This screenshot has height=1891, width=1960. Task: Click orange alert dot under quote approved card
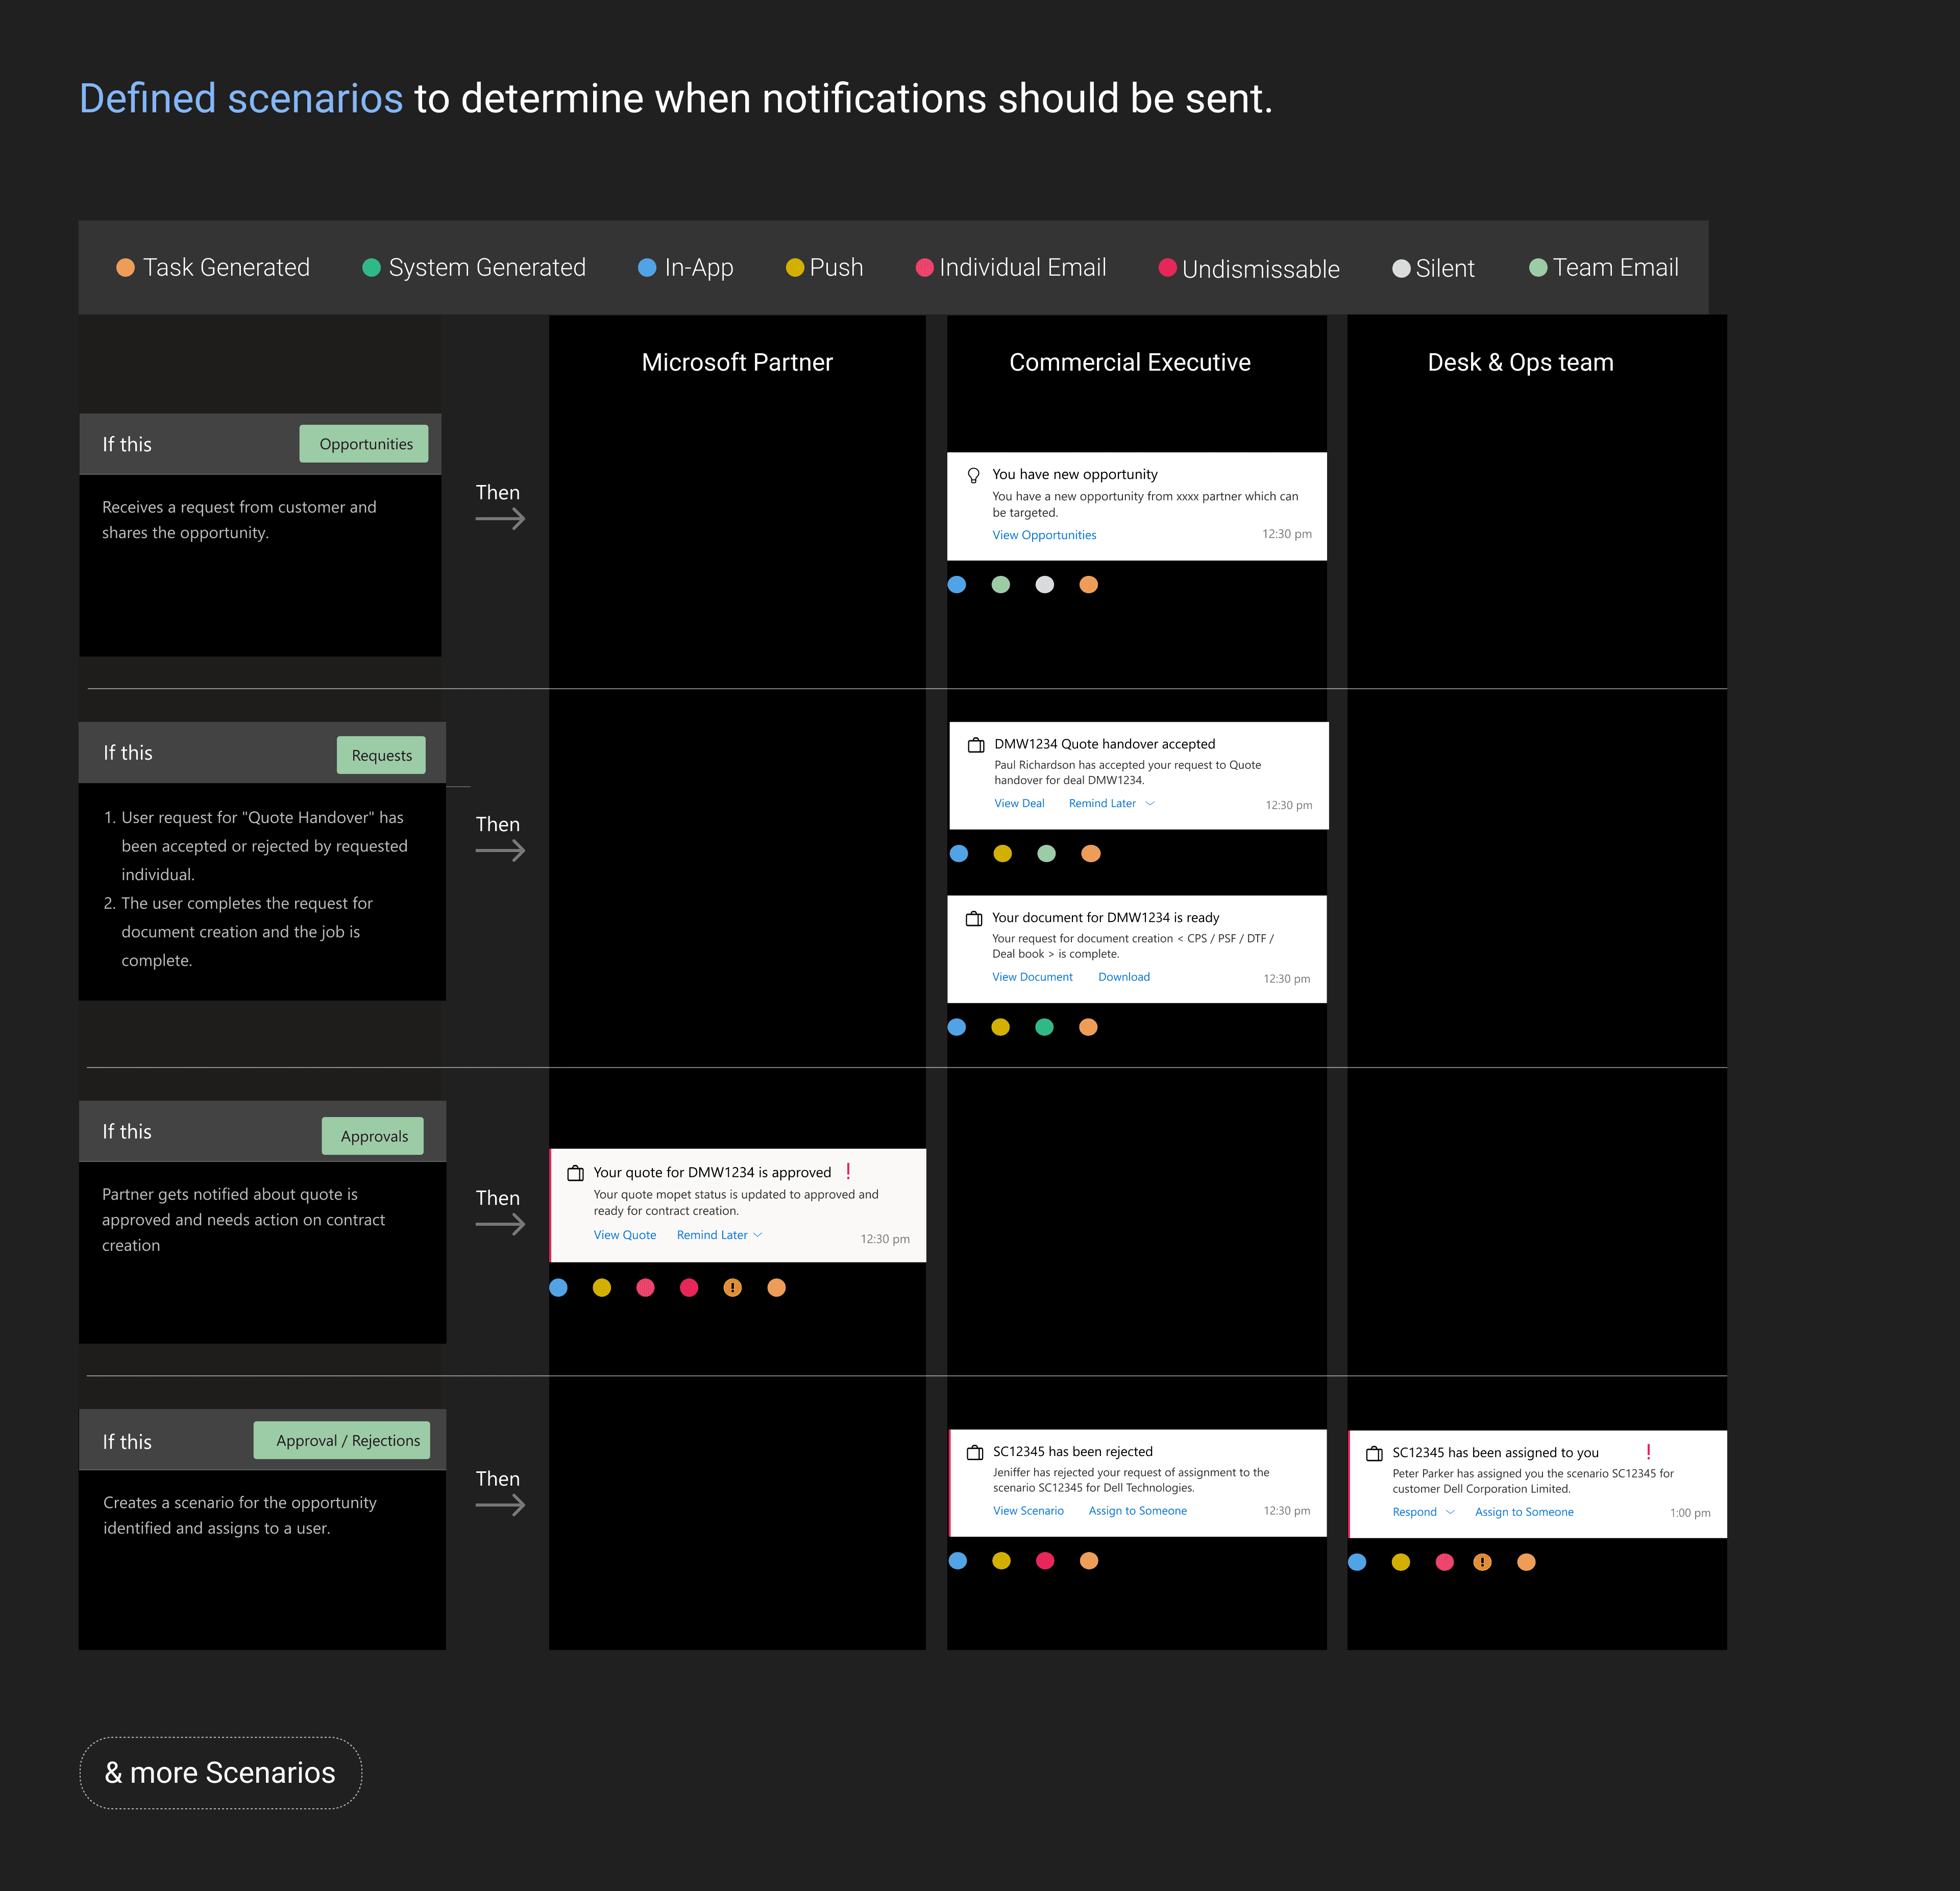pyautogui.click(x=732, y=1288)
